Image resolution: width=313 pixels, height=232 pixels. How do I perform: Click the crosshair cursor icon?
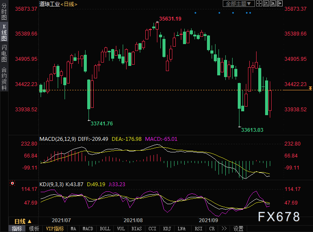point(259,3)
